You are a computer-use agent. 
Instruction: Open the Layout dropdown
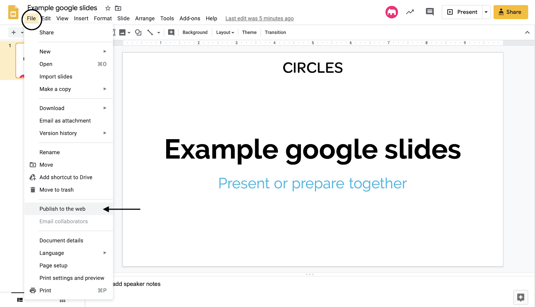tap(225, 32)
